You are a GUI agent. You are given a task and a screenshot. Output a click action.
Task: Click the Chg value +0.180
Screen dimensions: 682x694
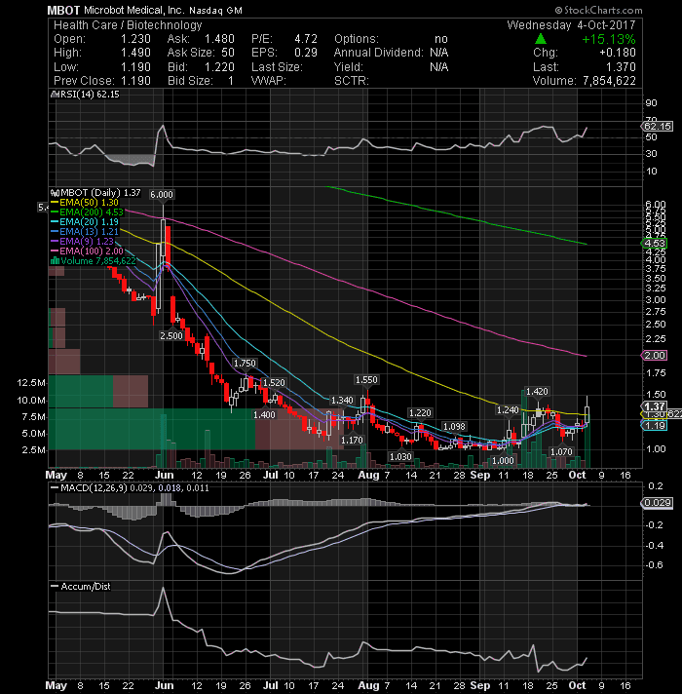(x=618, y=53)
